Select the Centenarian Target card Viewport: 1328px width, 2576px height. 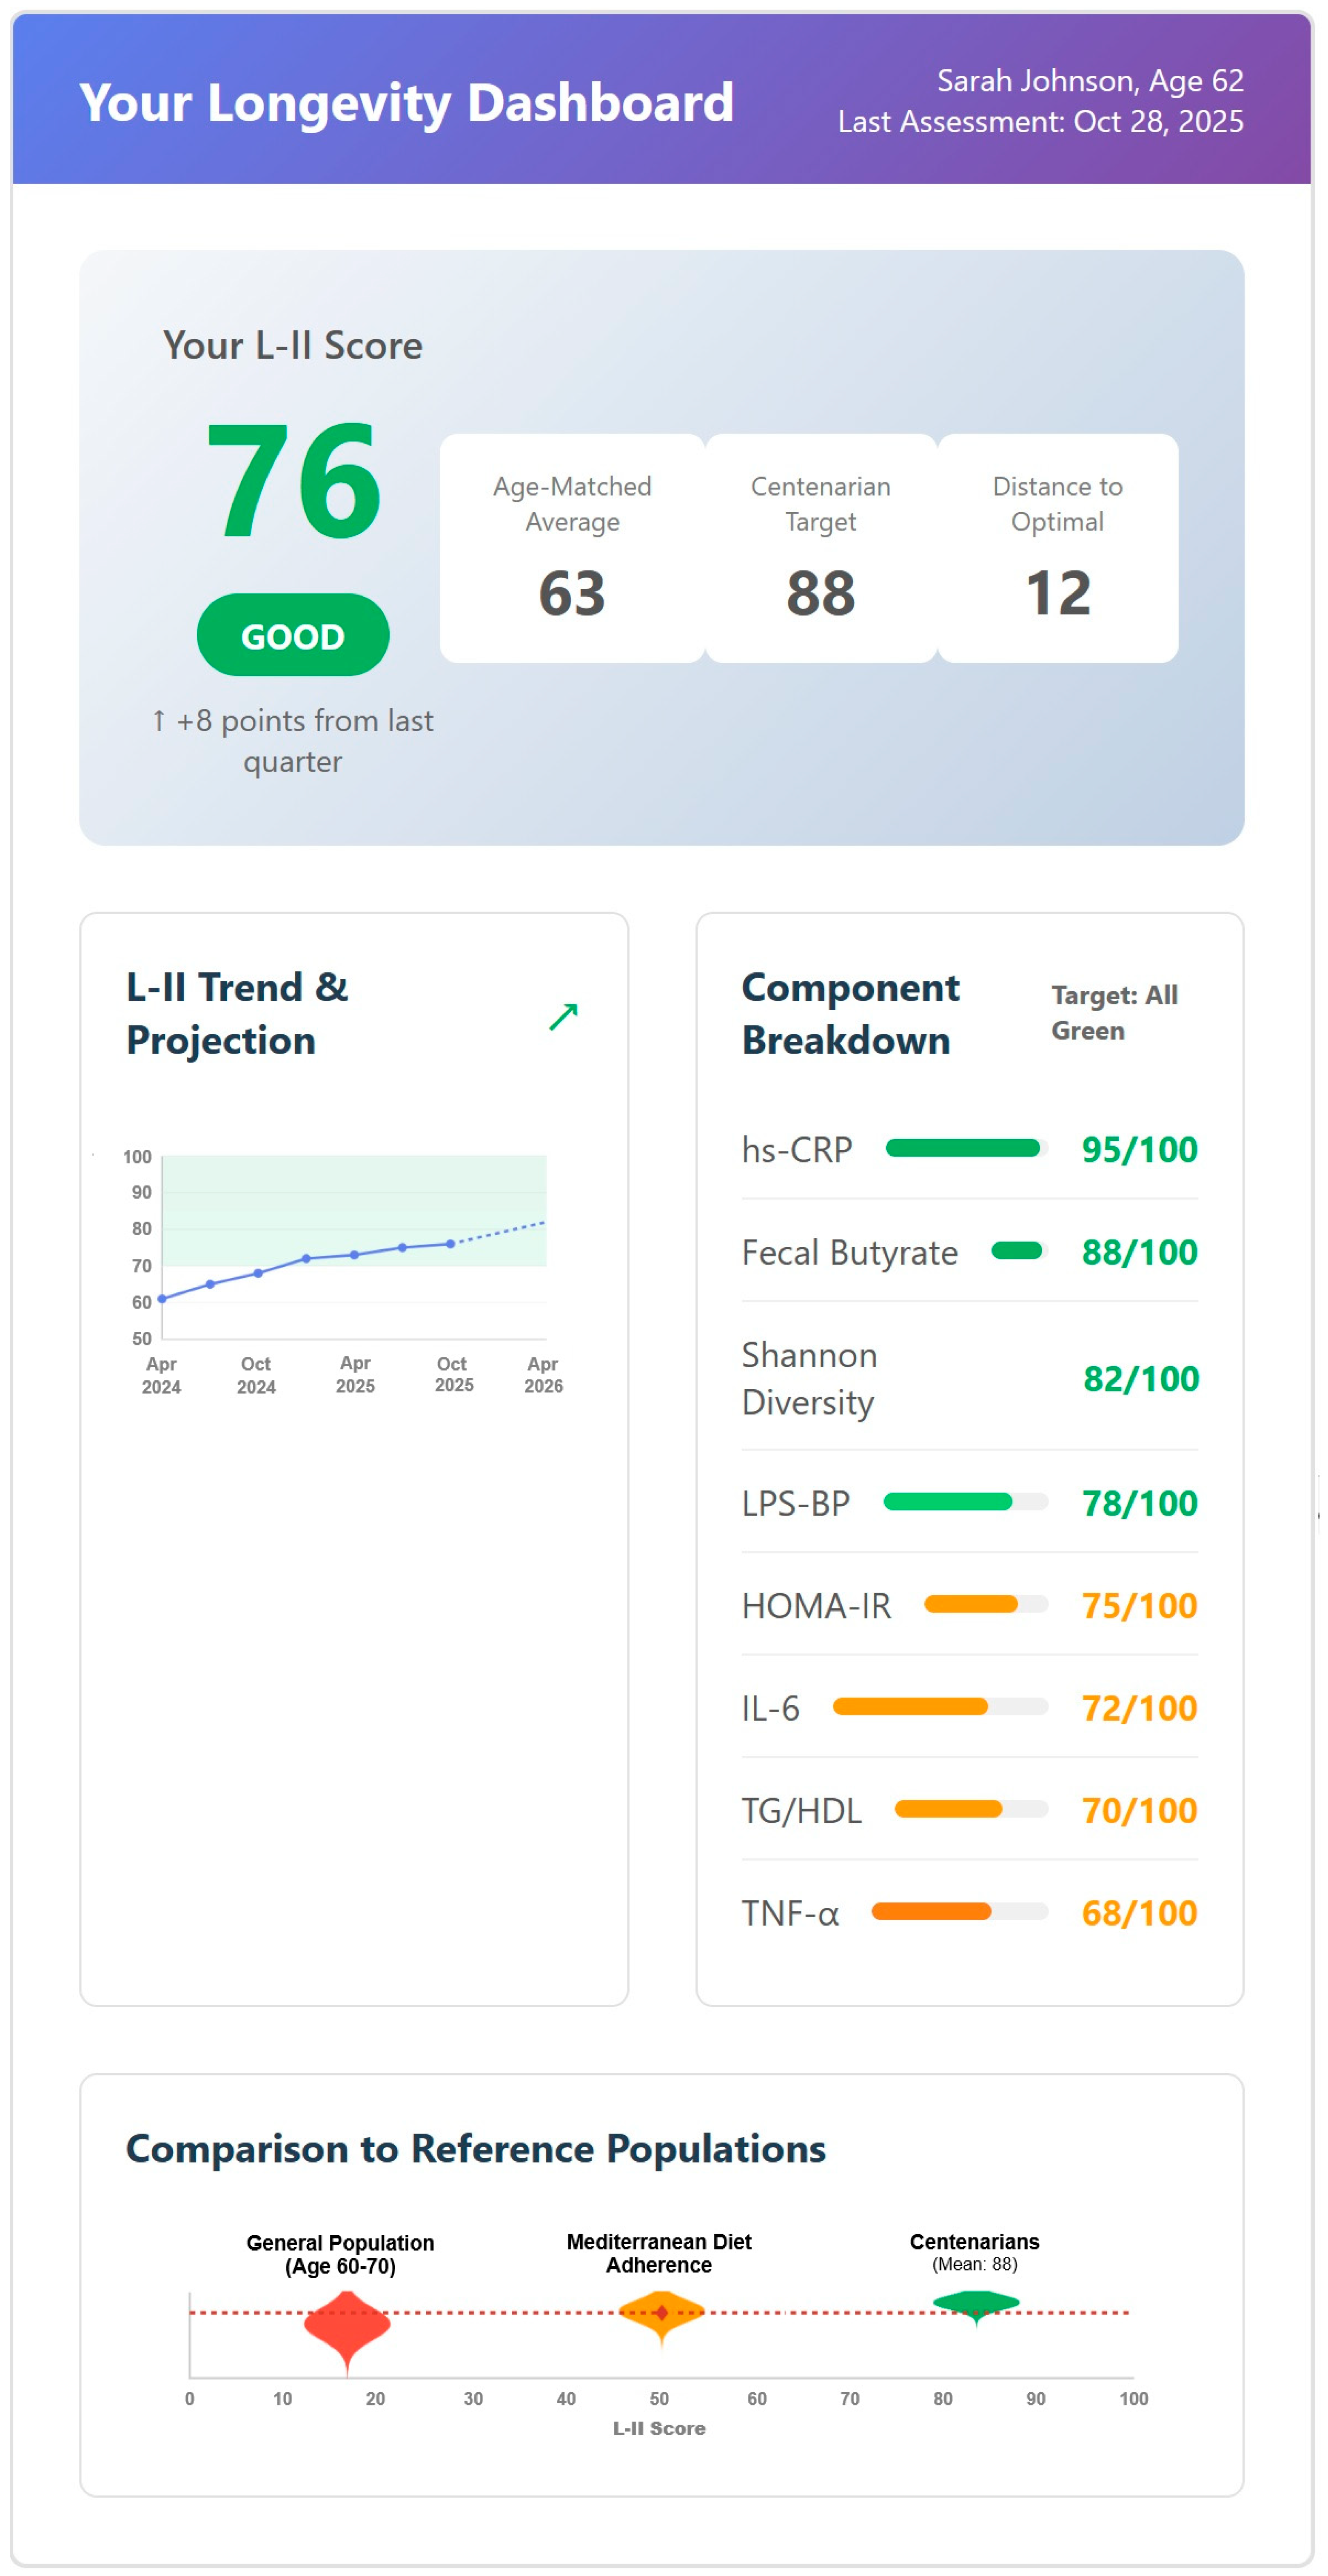[821, 548]
